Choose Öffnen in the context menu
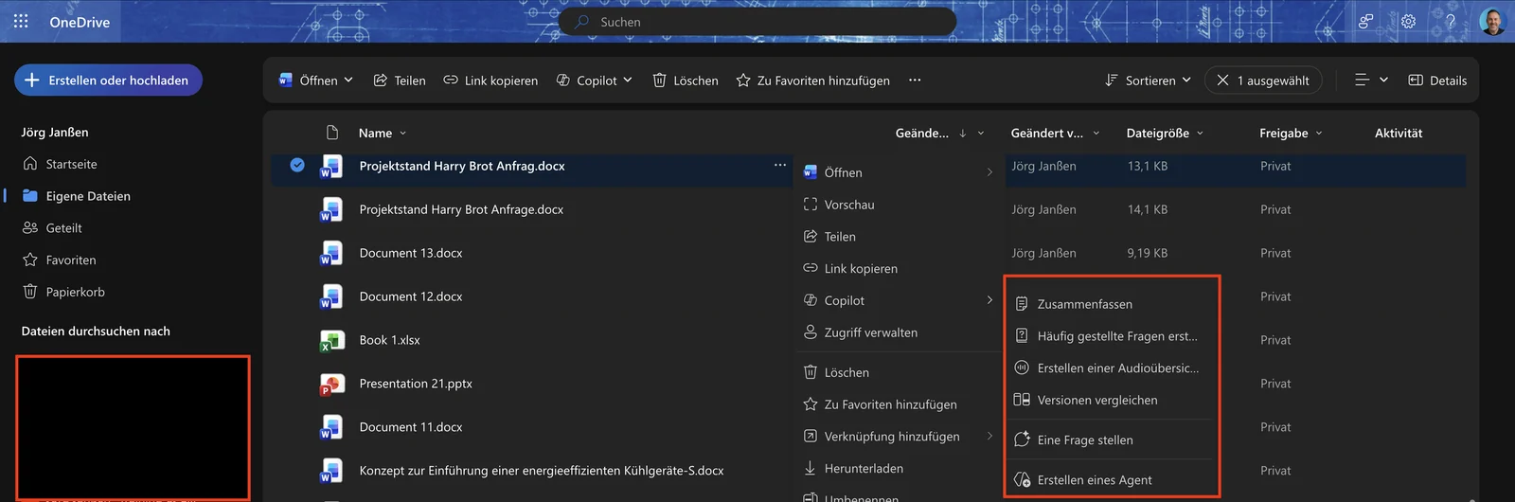This screenshot has height=502, width=1515. [898, 172]
